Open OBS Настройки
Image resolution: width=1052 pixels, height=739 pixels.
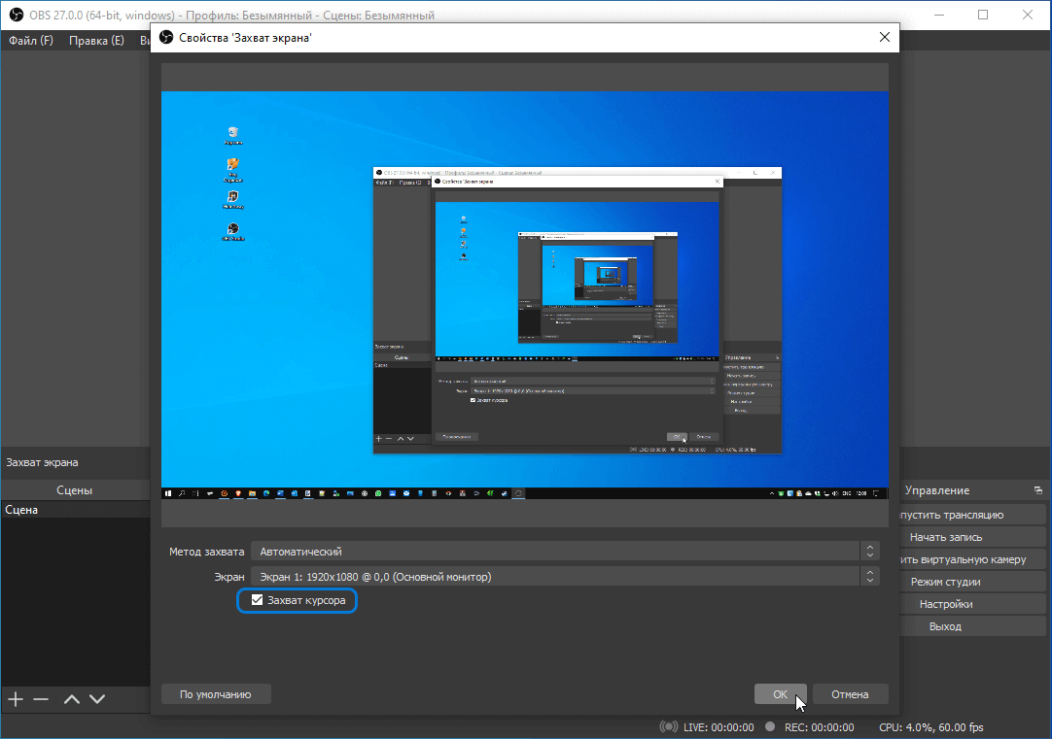[972, 603]
